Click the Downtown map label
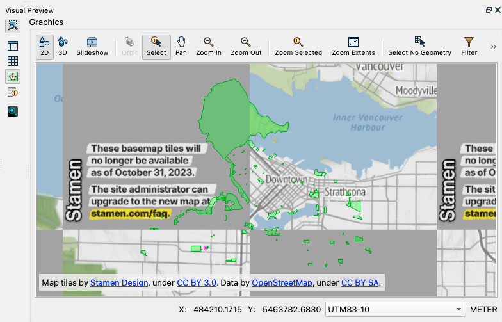This screenshot has height=322, width=502. [287, 179]
